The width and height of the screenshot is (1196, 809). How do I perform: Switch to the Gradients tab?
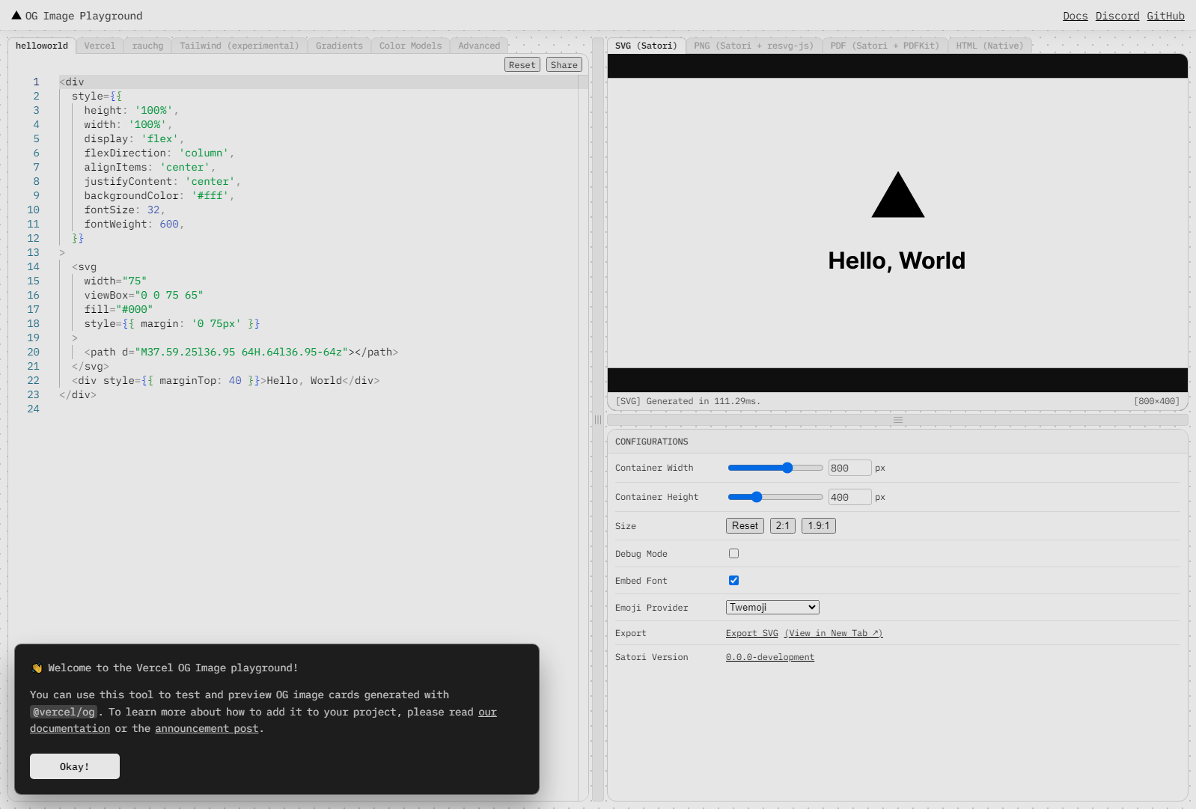click(339, 46)
